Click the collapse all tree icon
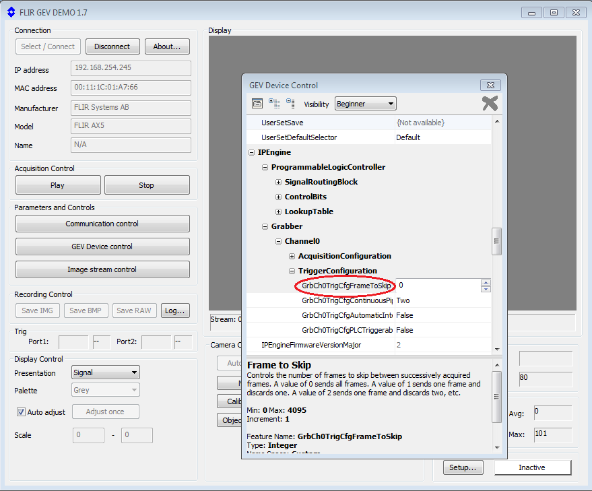Screen dimensions: 592x491 (290, 104)
